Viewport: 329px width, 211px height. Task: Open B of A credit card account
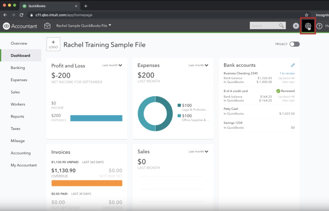(x=236, y=91)
